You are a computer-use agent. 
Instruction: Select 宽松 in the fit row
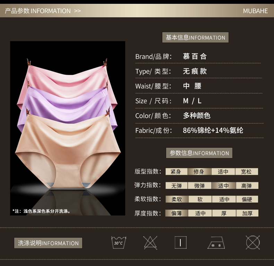[247, 172]
